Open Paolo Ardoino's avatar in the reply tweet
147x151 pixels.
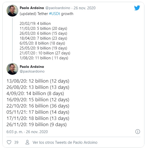coord(12,69)
